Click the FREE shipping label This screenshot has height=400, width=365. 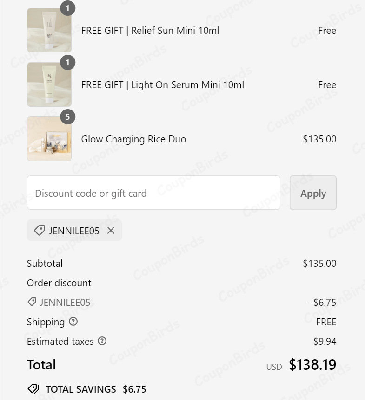click(326, 322)
